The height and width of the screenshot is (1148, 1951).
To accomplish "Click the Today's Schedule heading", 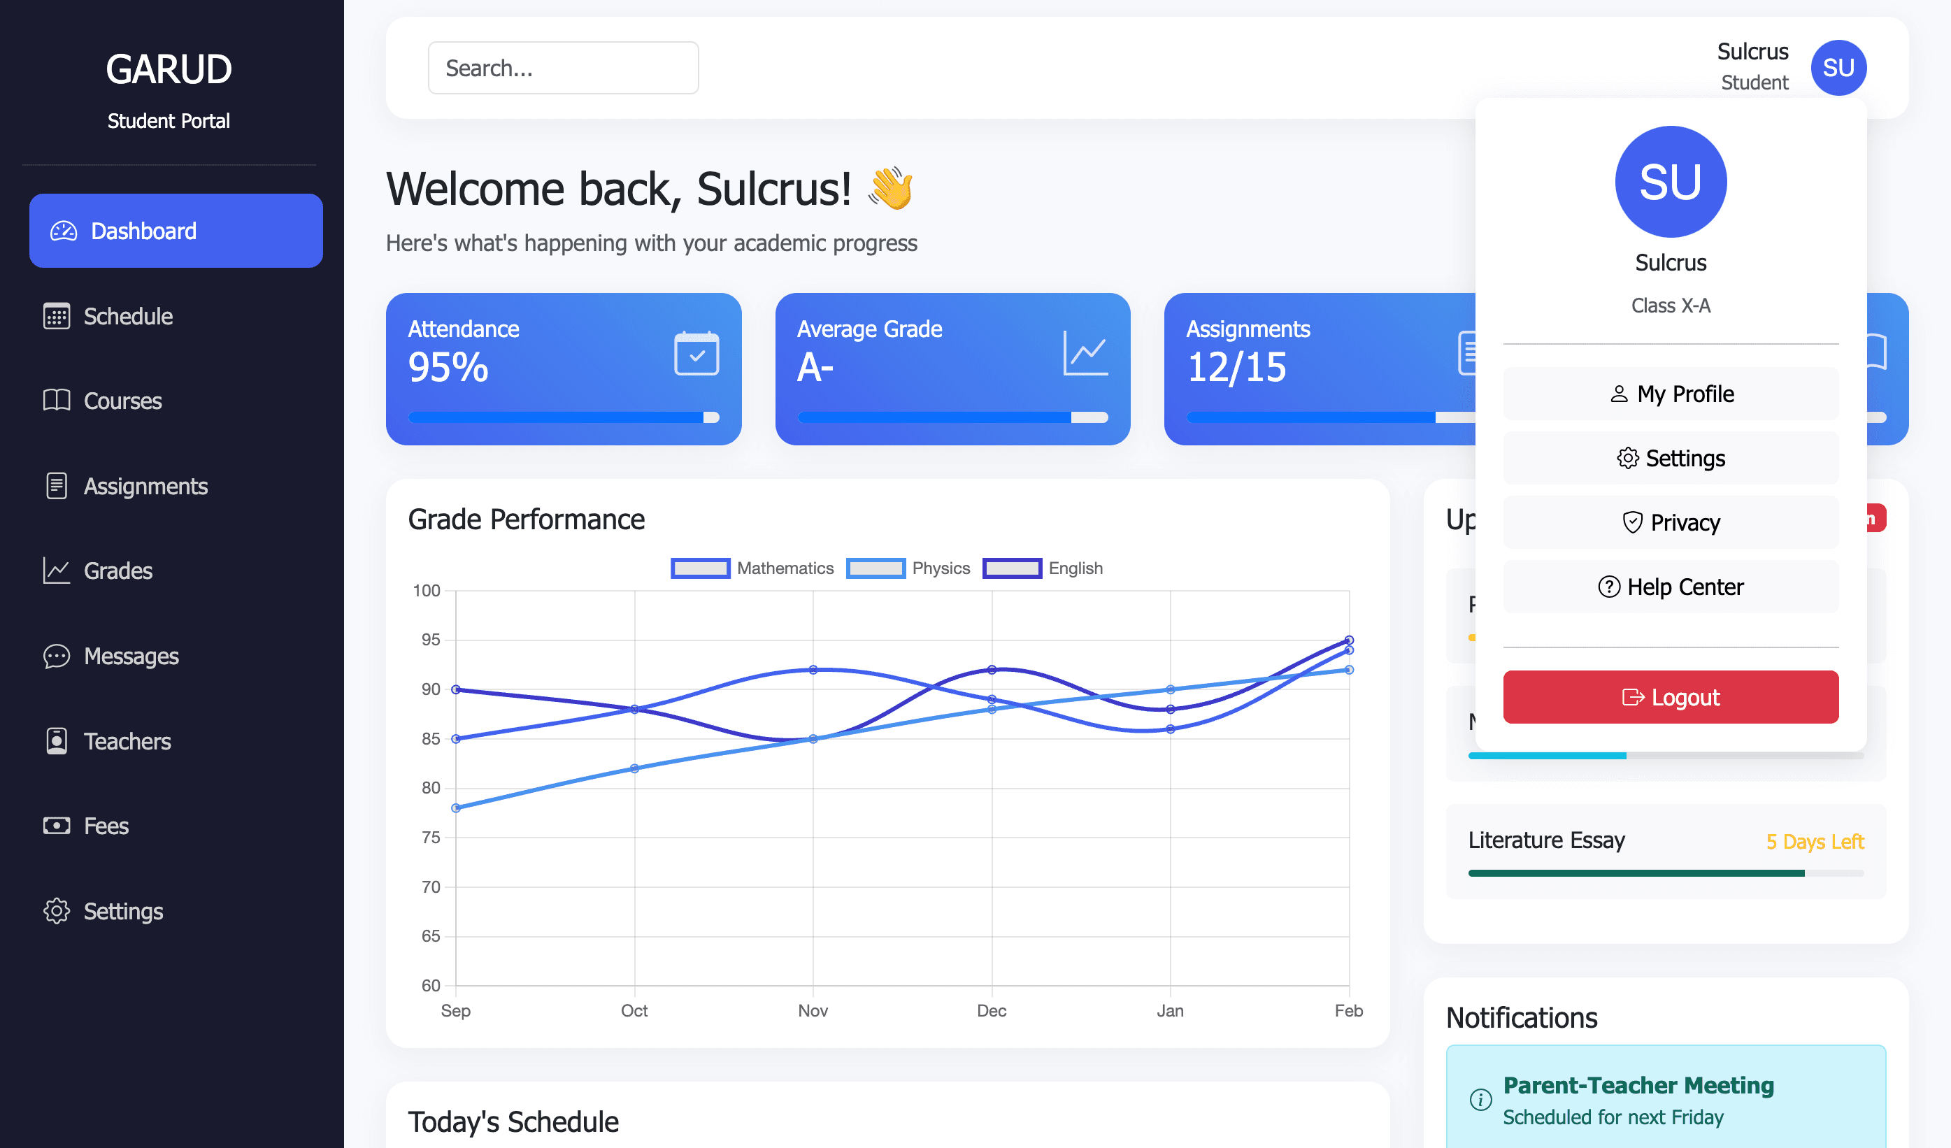I will click(x=513, y=1121).
